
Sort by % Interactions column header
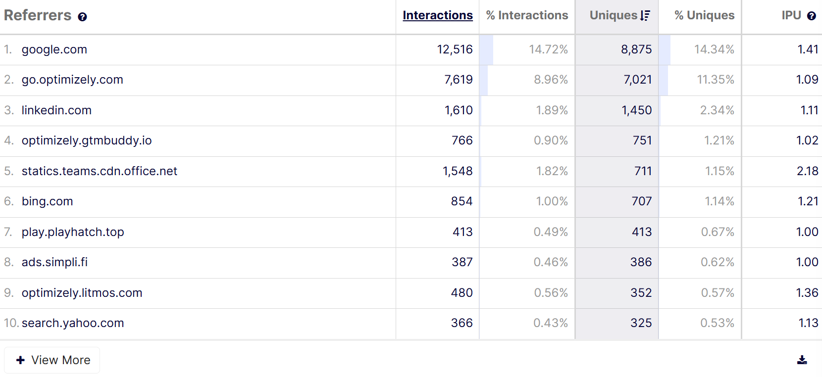point(527,15)
